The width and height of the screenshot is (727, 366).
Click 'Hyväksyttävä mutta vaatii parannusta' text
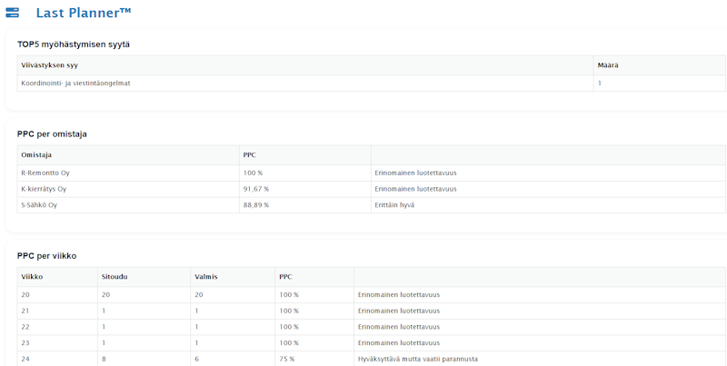pyautogui.click(x=418, y=359)
